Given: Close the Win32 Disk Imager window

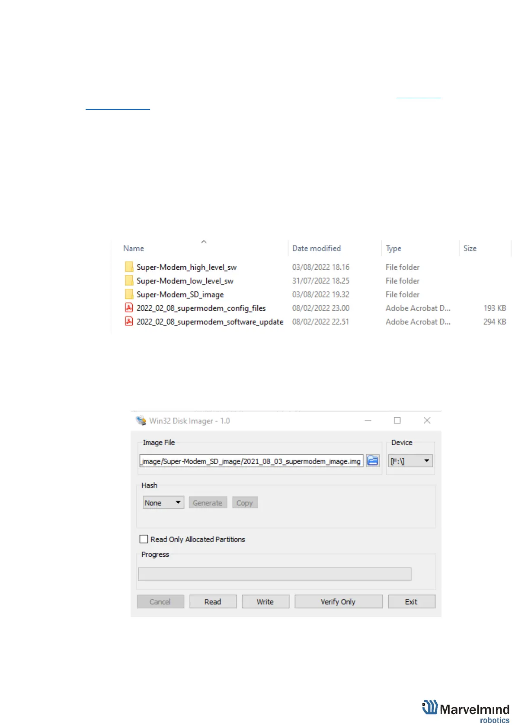Looking at the screenshot, I should coord(427,420).
